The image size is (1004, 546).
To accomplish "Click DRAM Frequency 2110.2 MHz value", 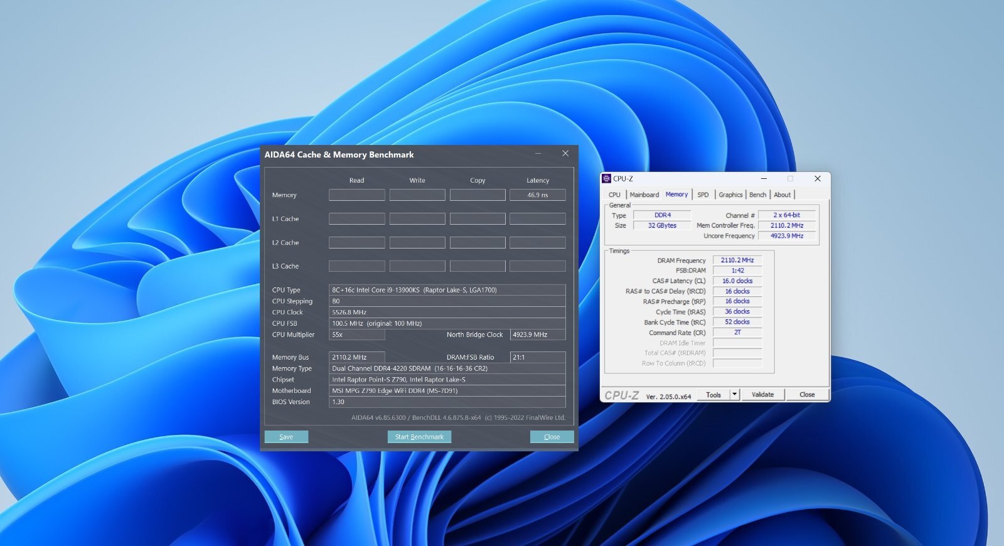I will 737,260.
